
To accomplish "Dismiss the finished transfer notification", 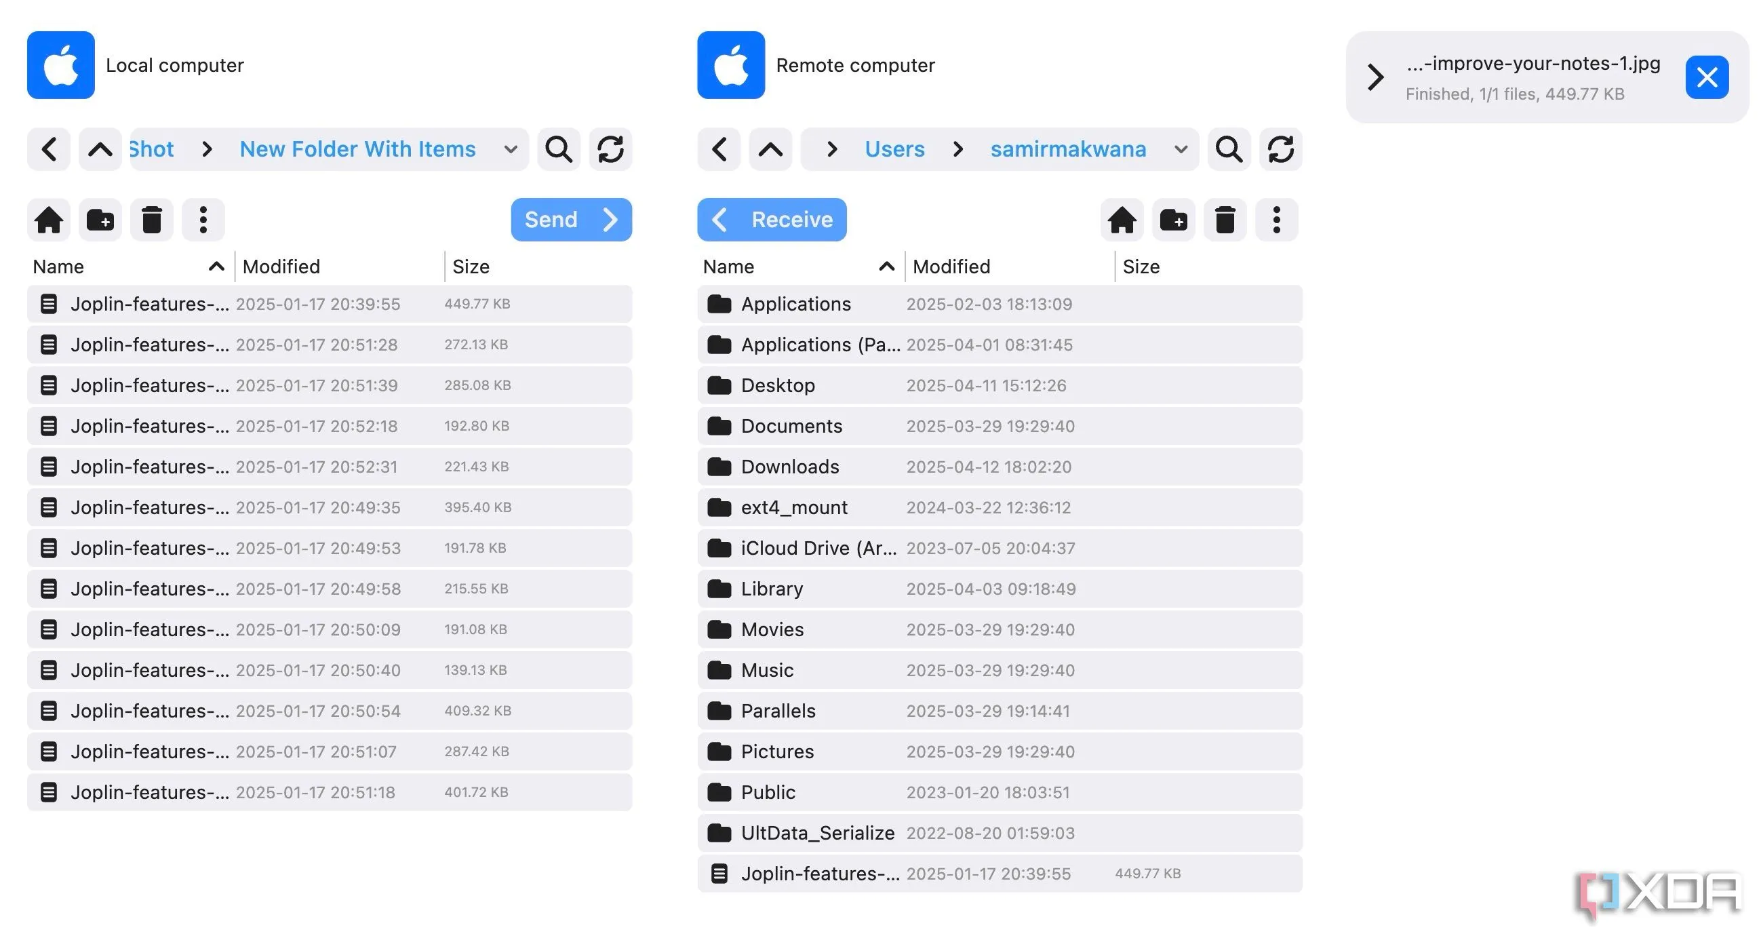I will pyautogui.click(x=1707, y=77).
